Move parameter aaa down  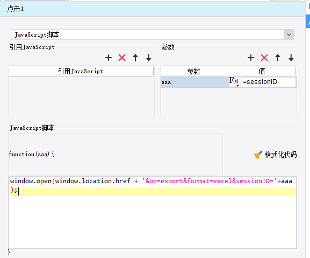[x=291, y=58]
